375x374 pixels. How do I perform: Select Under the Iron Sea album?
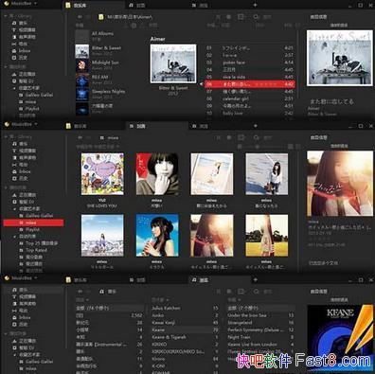(261, 315)
